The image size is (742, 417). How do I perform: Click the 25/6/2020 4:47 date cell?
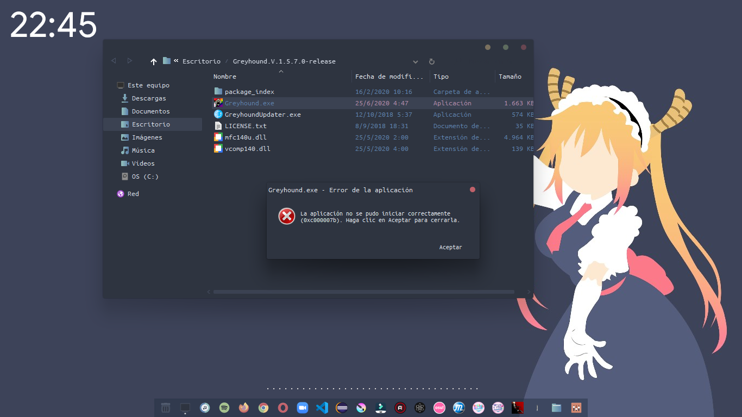point(382,103)
